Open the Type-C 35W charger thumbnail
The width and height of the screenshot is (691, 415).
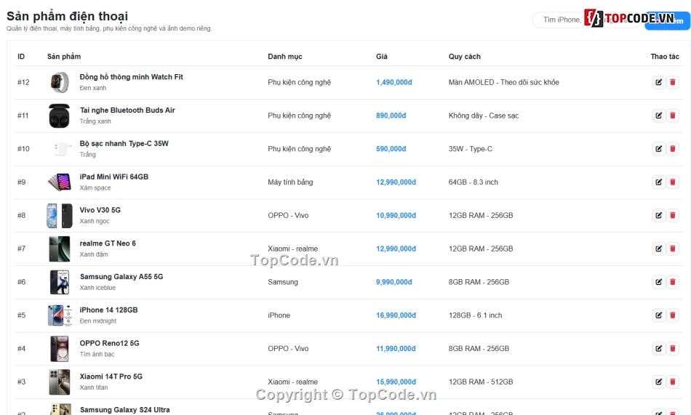click(60, 149)
